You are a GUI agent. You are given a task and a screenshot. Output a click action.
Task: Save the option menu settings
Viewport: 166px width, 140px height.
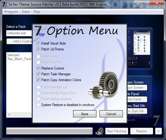[x=85, y=114]
